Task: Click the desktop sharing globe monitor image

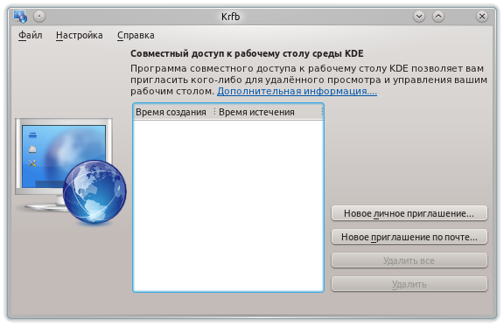Action: click(71, 171)
